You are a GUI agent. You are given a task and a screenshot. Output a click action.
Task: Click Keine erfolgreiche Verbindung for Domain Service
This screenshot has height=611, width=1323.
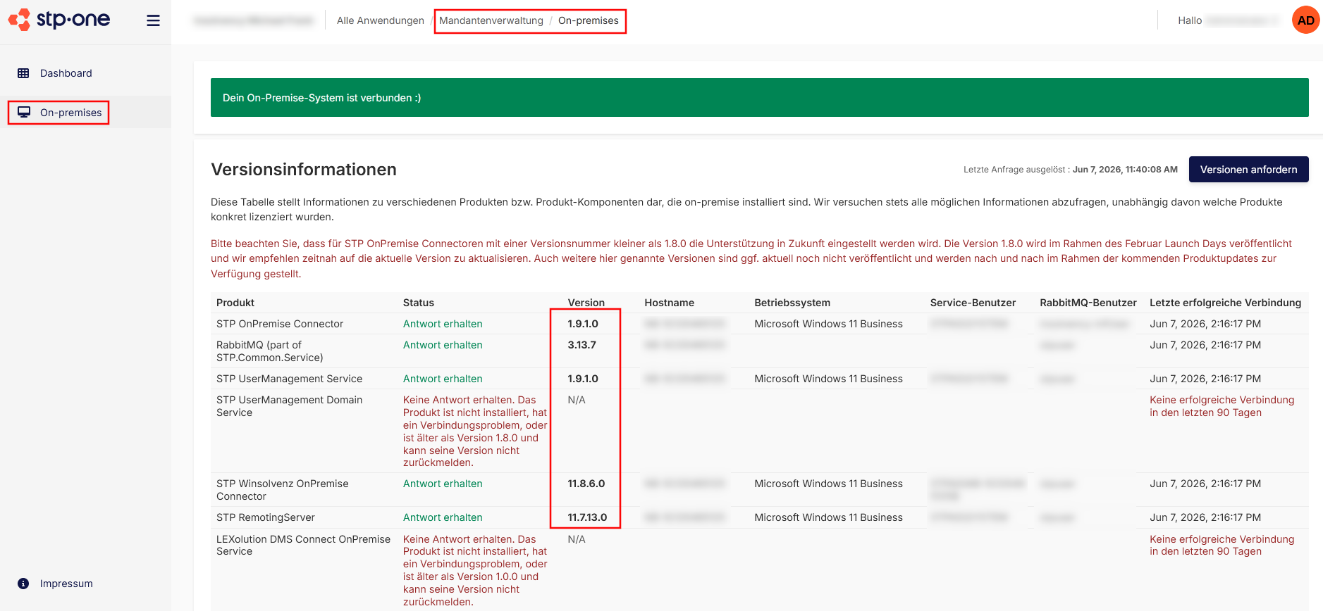tap(1222, 406)
